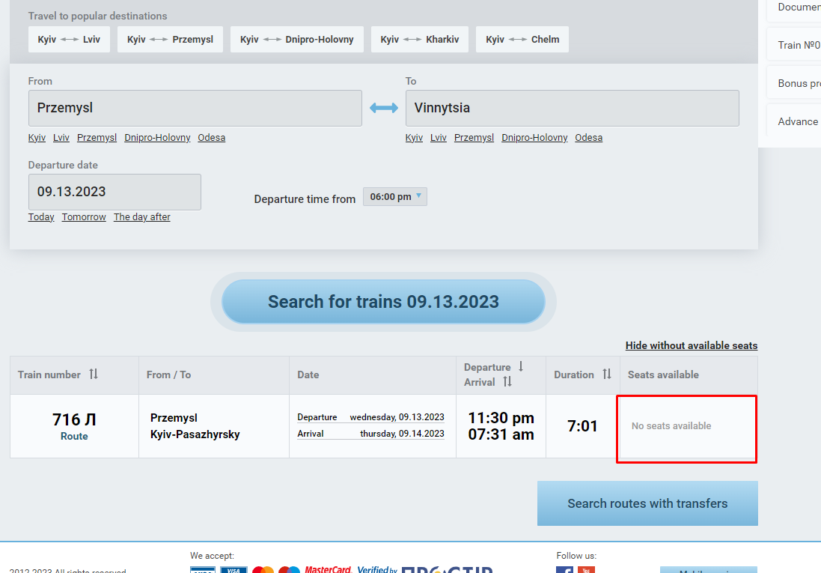The image size is (821, 573).
Task: Click the Kyiv-Pasazhyrsky destination text
Action: pos(195,434)
